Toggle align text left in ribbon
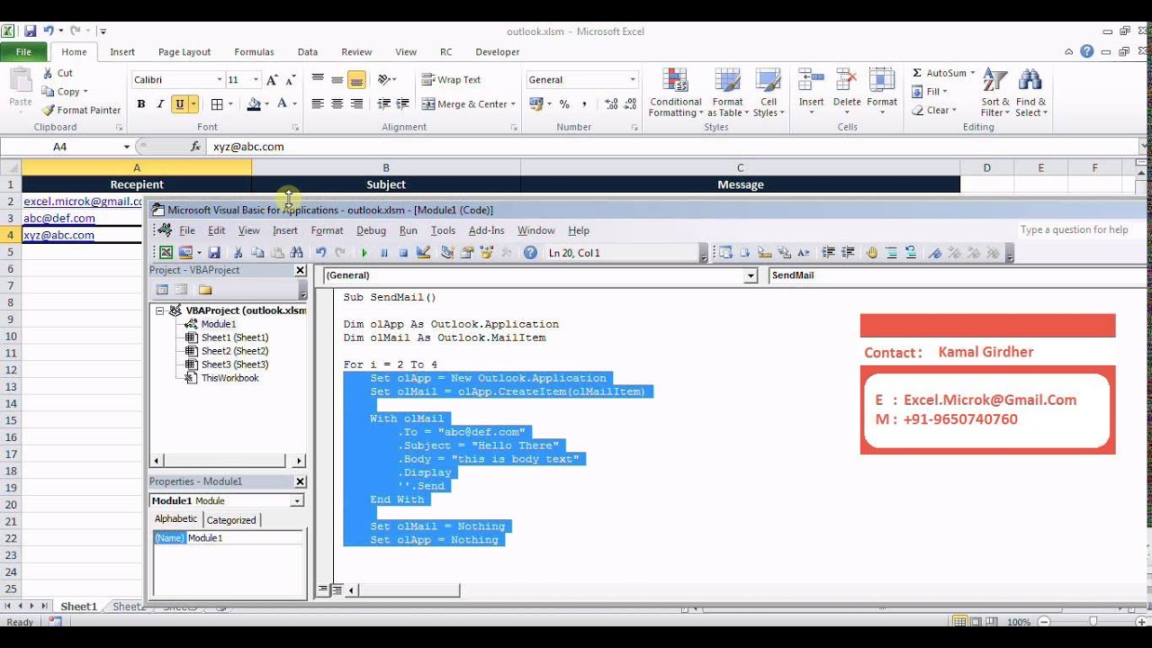 318,104
